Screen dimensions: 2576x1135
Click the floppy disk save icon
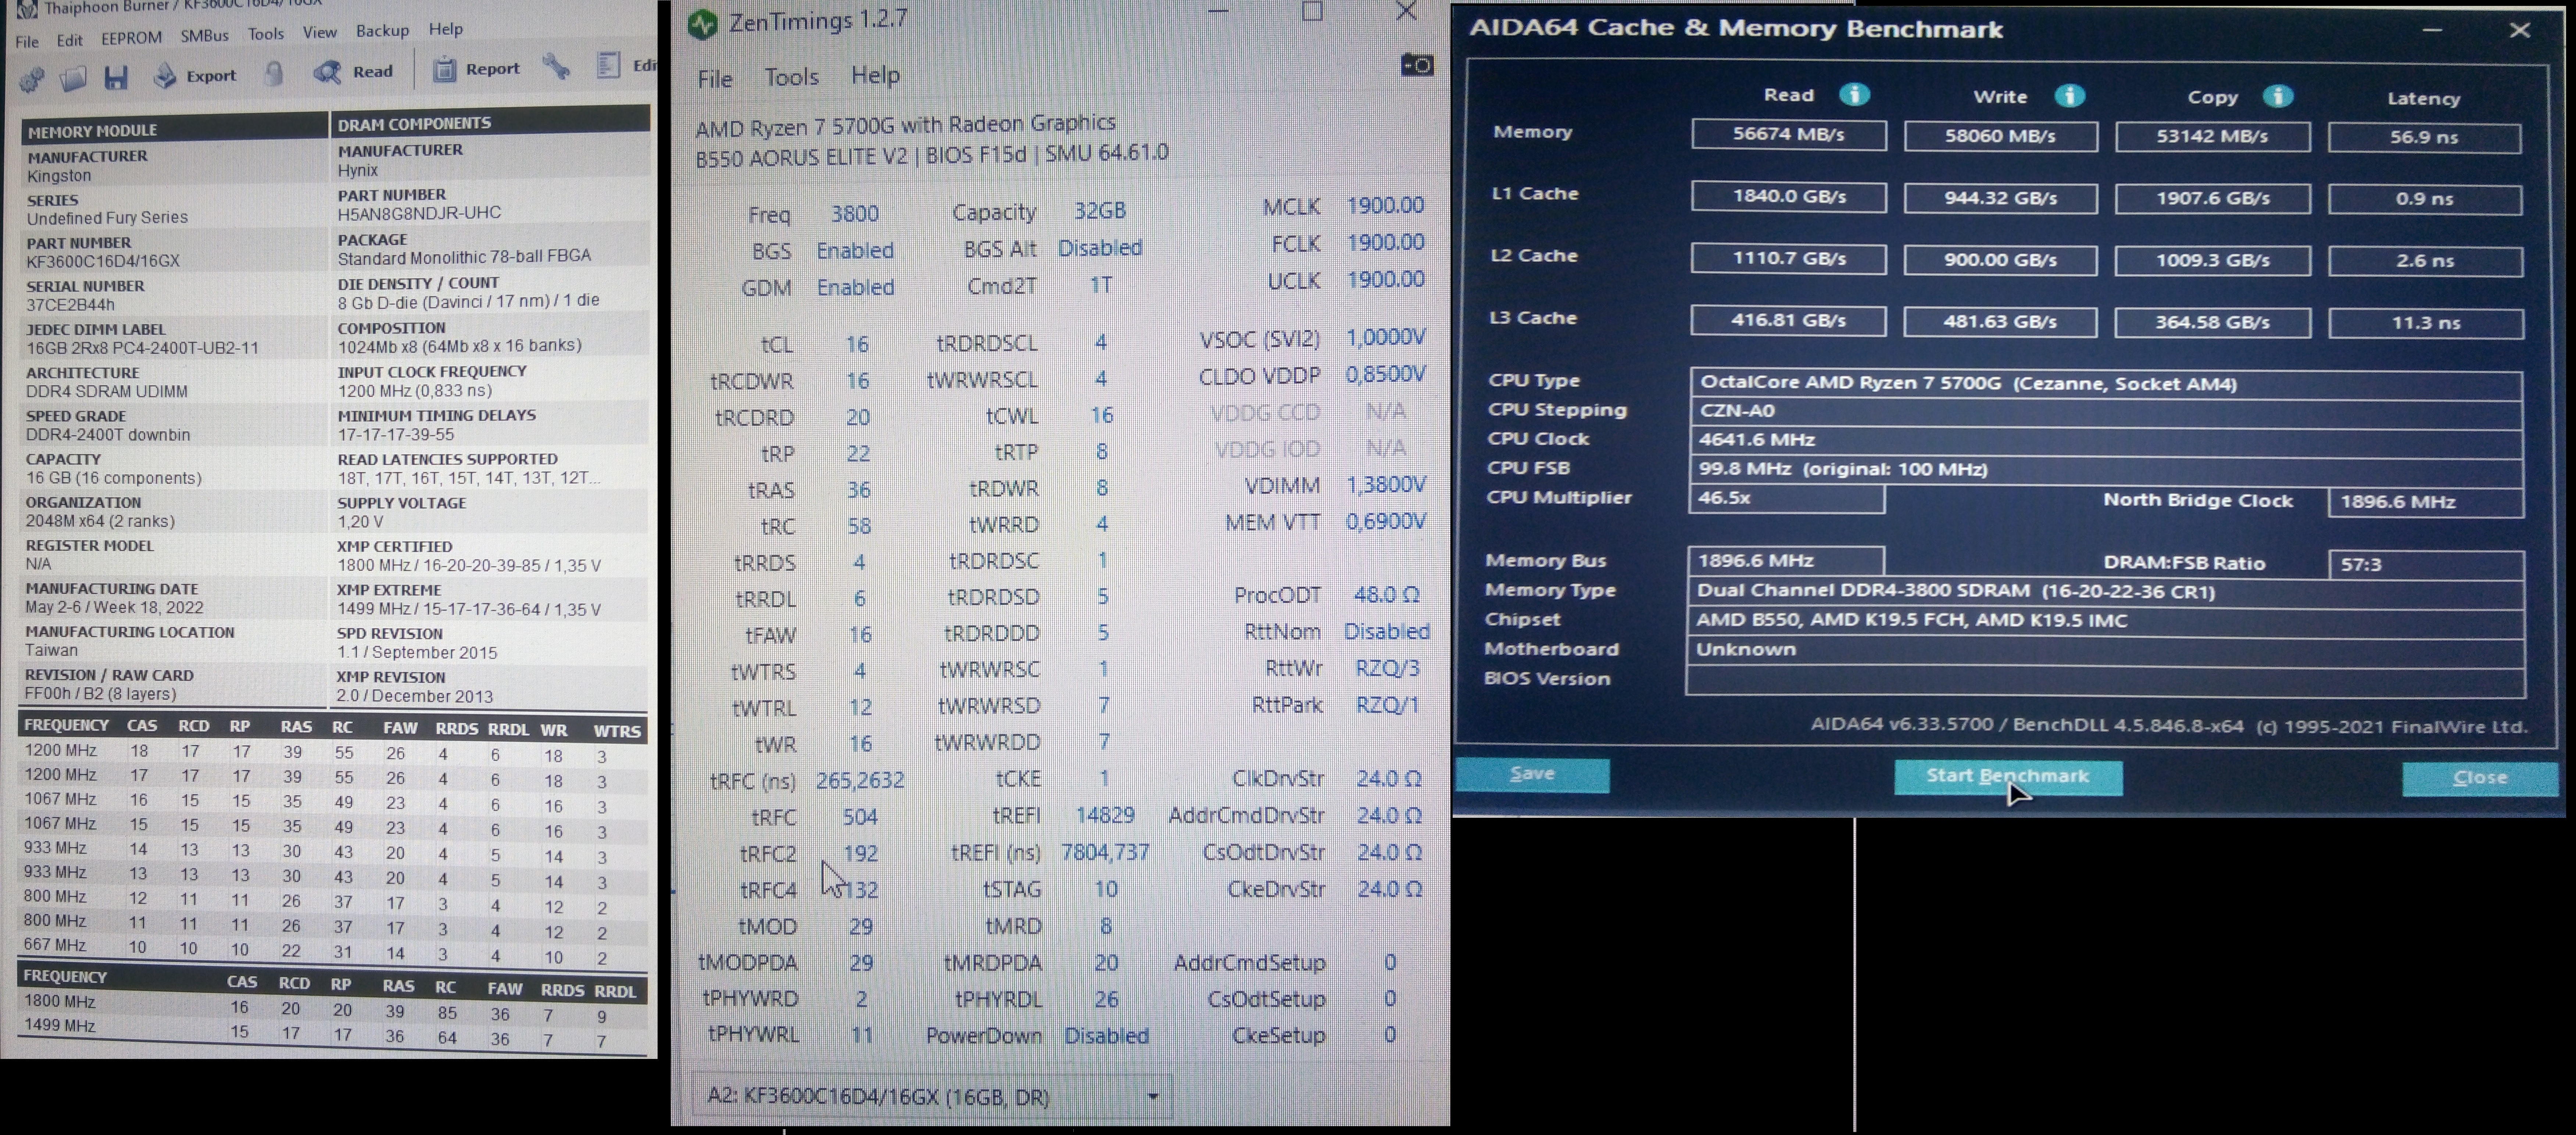point(116,76)
